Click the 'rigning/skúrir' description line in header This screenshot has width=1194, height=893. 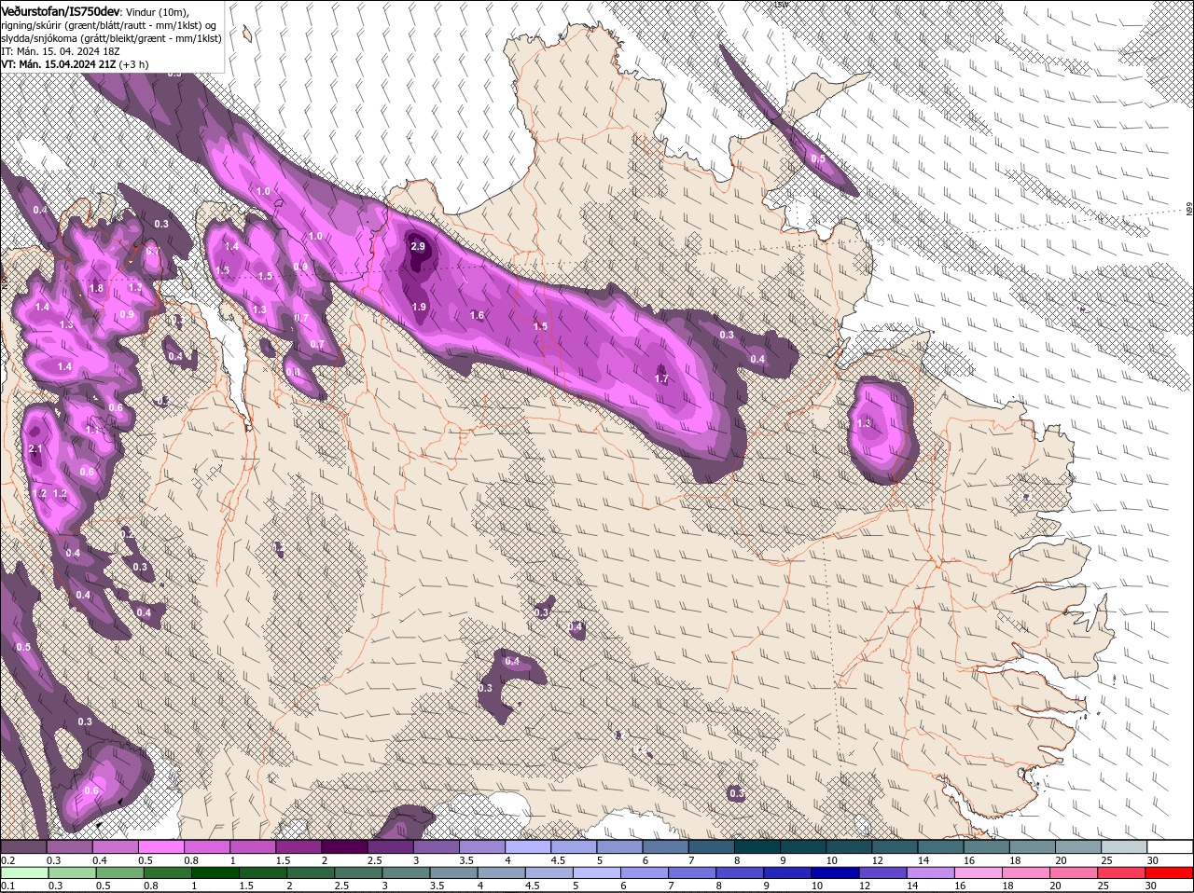pos(109,24)
